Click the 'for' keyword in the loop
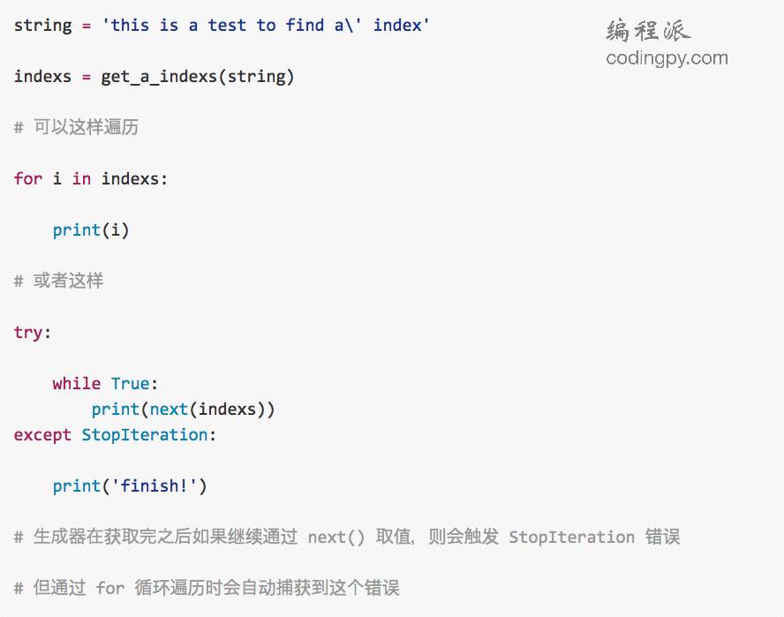The width and height of the screenshot is (784, 617). [x=28, y=178]
